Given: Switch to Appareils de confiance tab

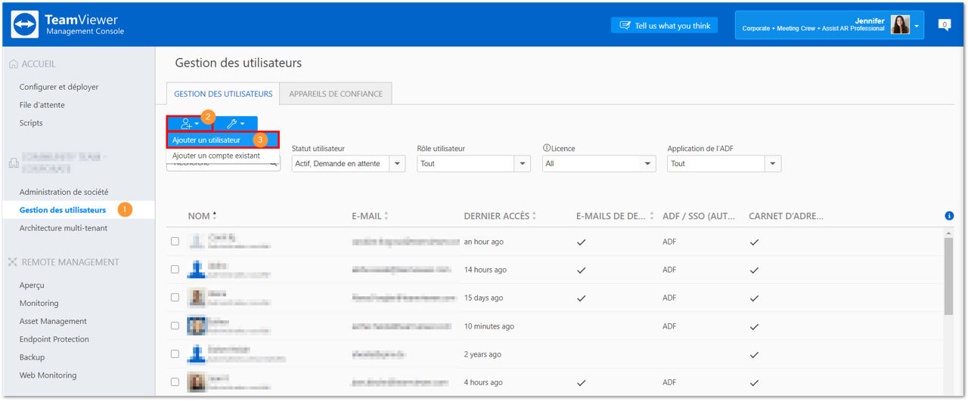Looking at the screenshot, I should [336, 94].
